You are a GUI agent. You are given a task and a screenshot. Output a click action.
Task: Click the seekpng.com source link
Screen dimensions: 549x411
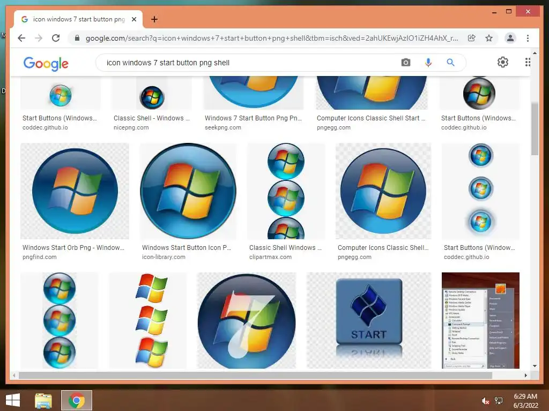(x=223, y=127)
